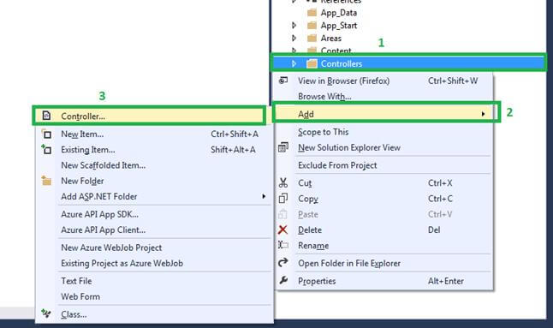This screenshot has height=328, width=553.
Task: Click the Properties wrench icon
Action: coord(283,280)
